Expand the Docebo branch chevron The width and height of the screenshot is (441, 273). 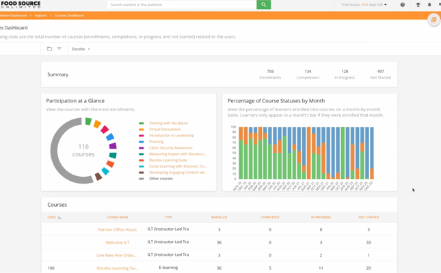[x=89, y=49]
